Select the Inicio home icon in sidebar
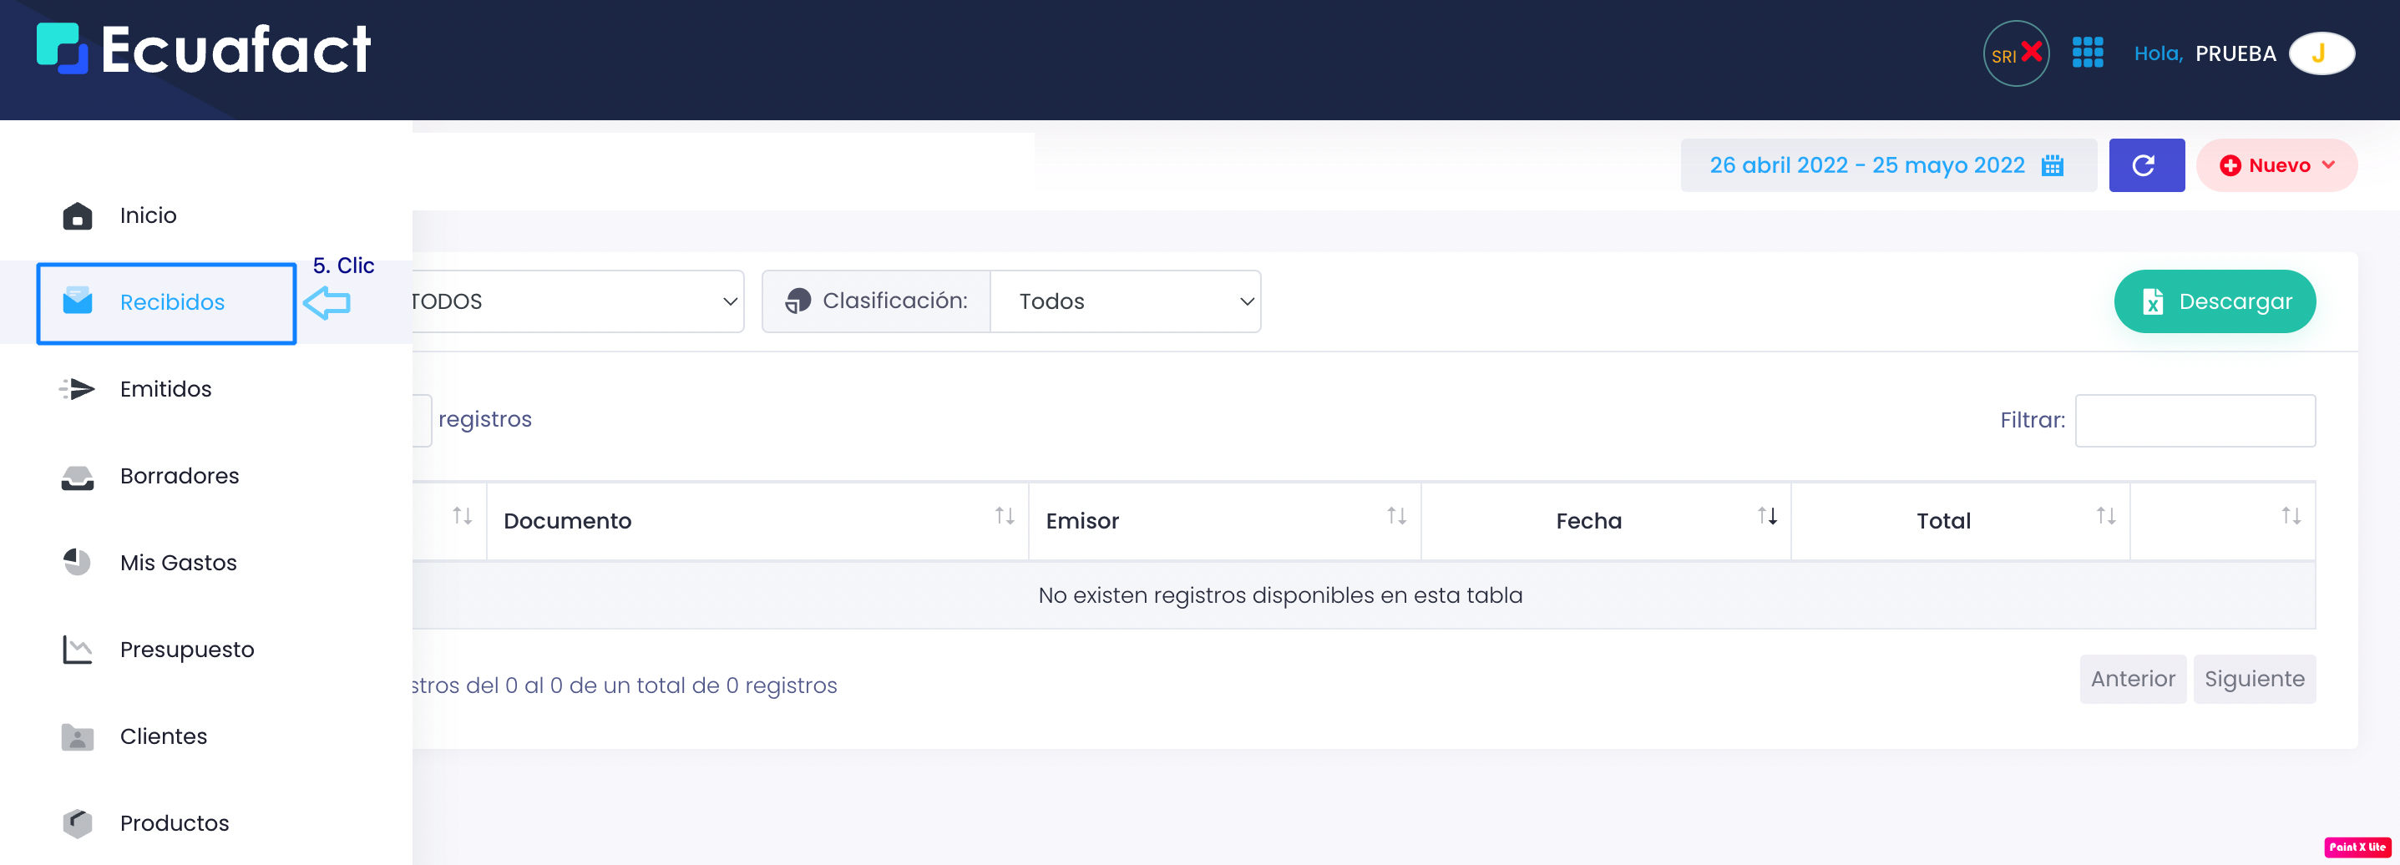 (78, 215)
